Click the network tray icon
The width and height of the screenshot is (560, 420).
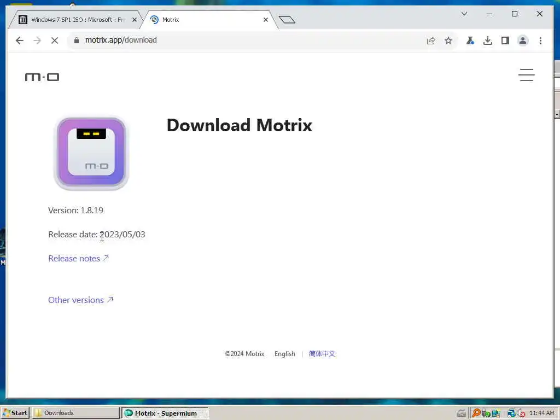pyautogui.click(x=511, y=413)
